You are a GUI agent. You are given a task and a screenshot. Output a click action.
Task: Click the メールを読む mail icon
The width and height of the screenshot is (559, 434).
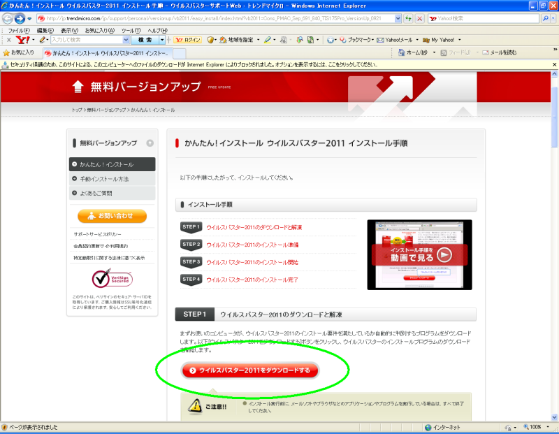pyautogui.click(x=486, y=53)
